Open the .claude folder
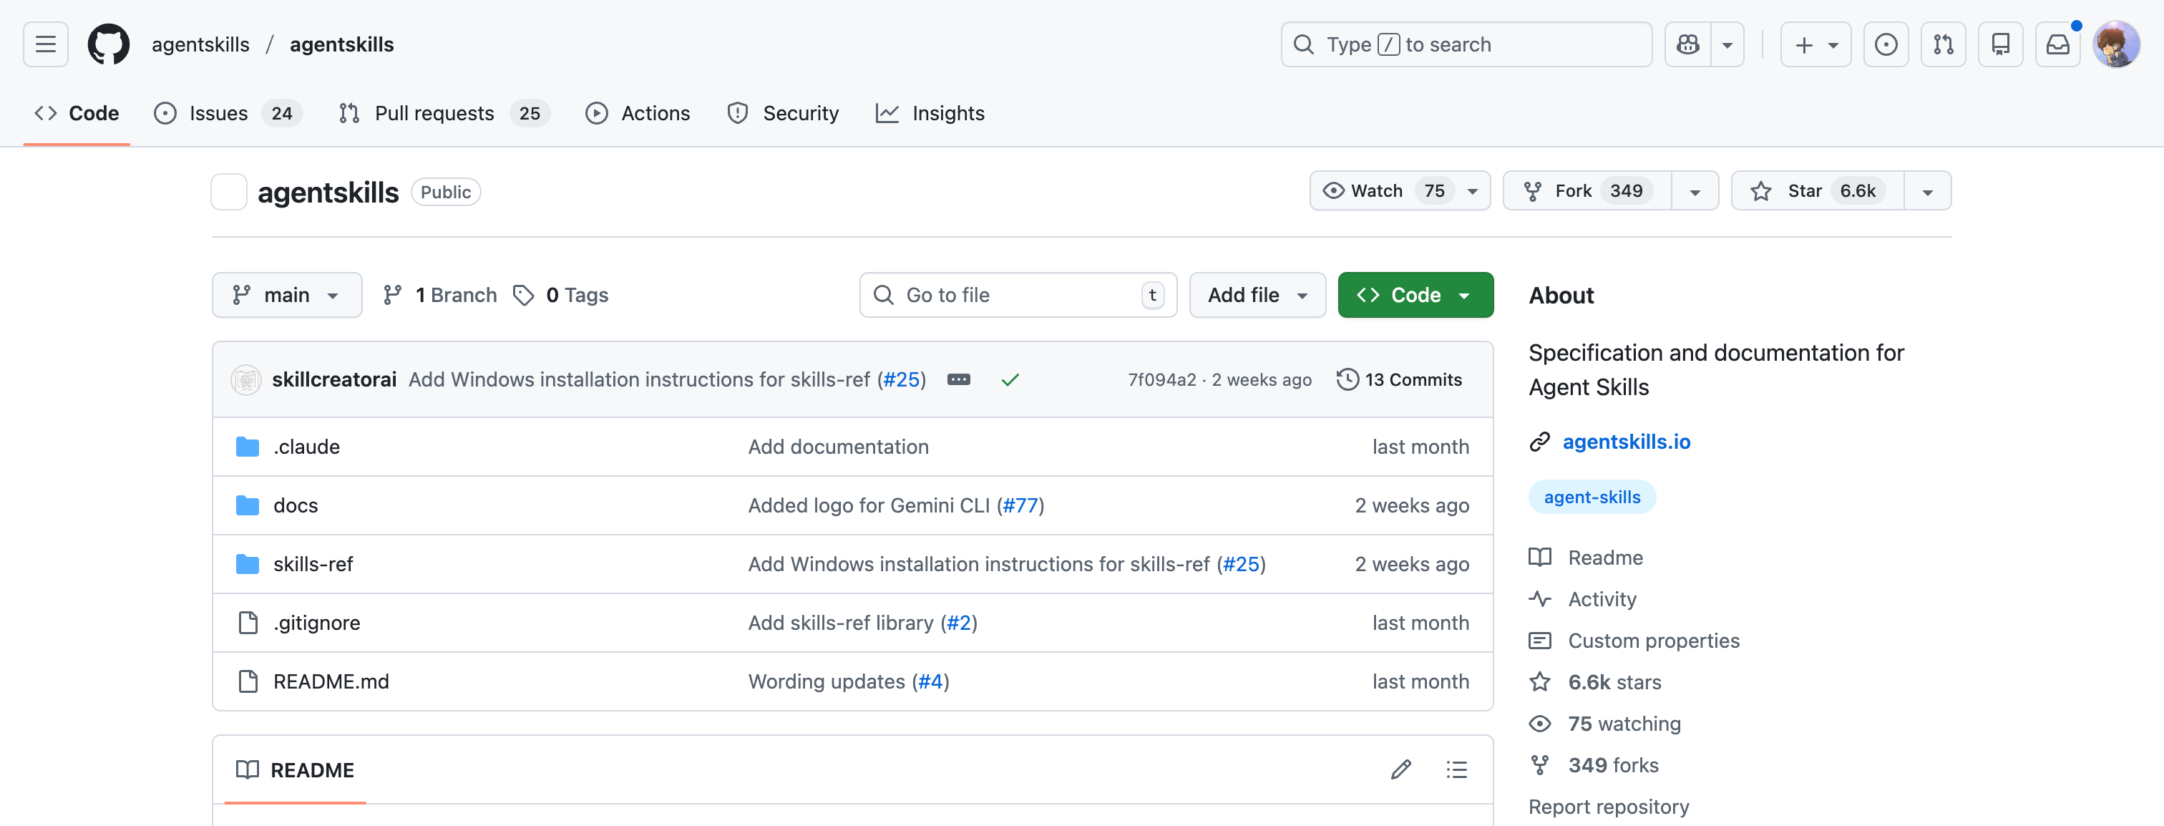 tap(306, 446)
